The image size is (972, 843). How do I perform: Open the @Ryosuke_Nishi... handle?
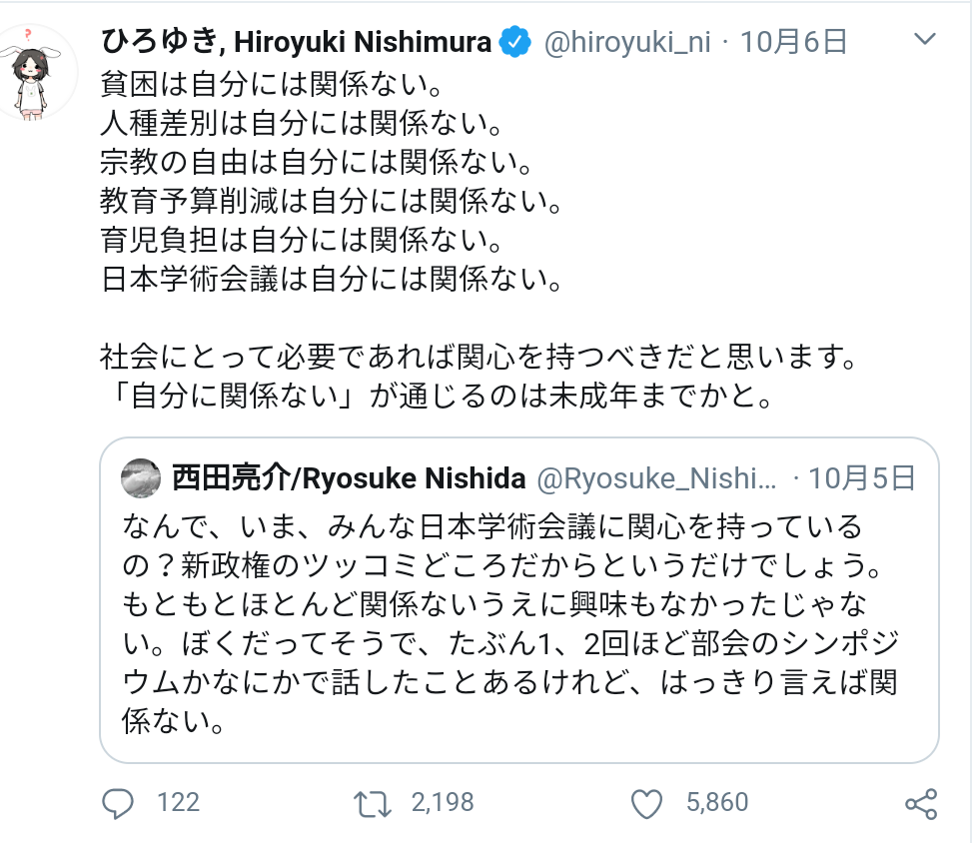coord(656,478)
